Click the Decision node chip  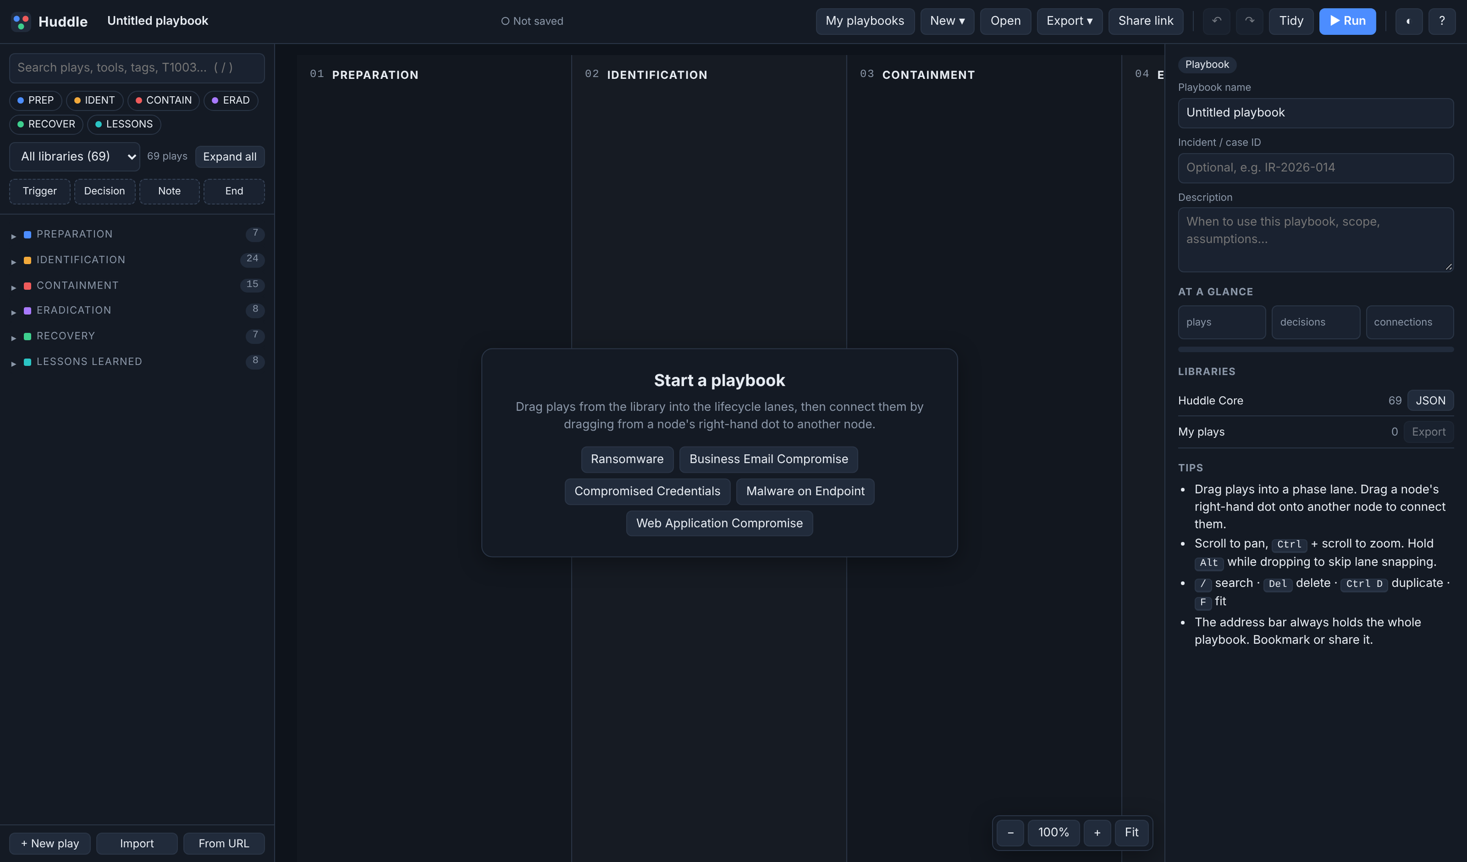click(x=105, y=191)
